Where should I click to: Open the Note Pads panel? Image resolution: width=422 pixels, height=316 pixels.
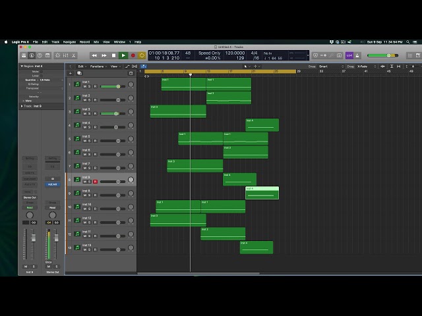(418, 55)
